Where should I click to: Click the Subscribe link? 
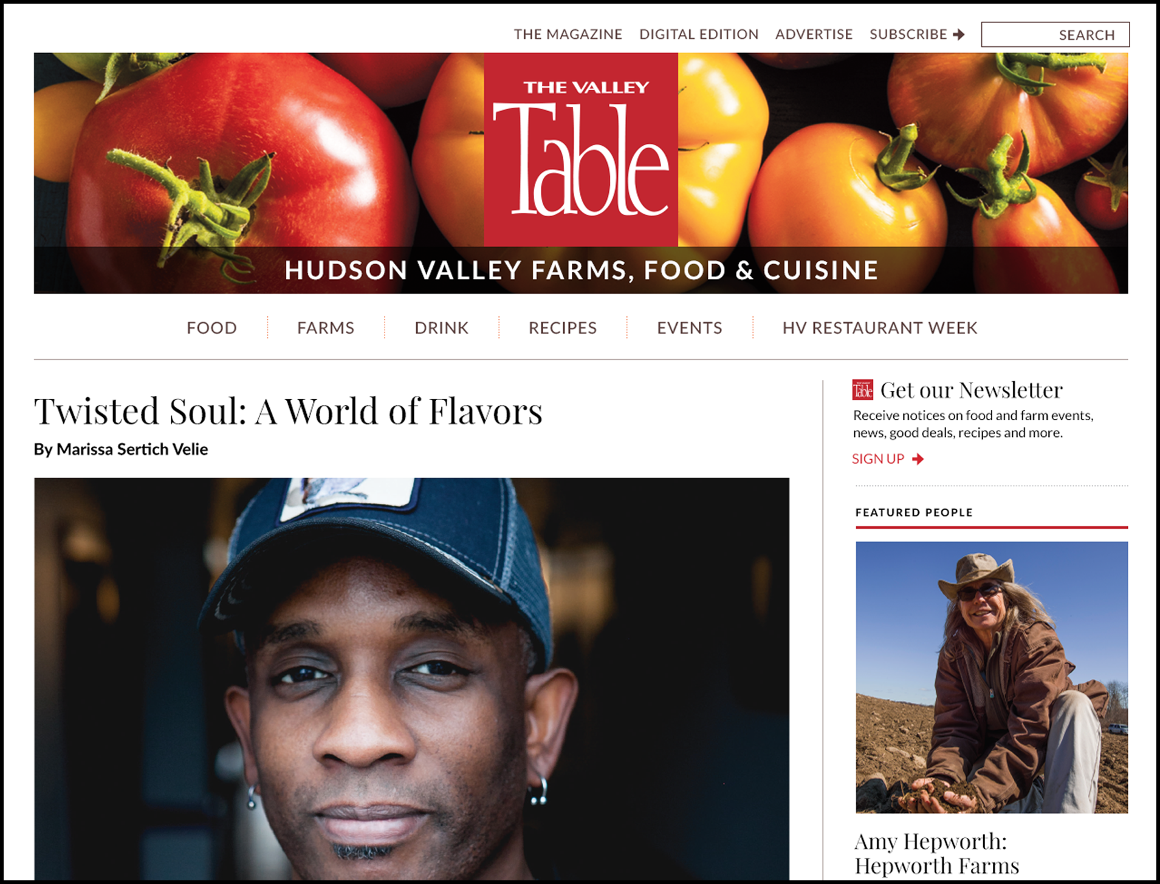908,35
